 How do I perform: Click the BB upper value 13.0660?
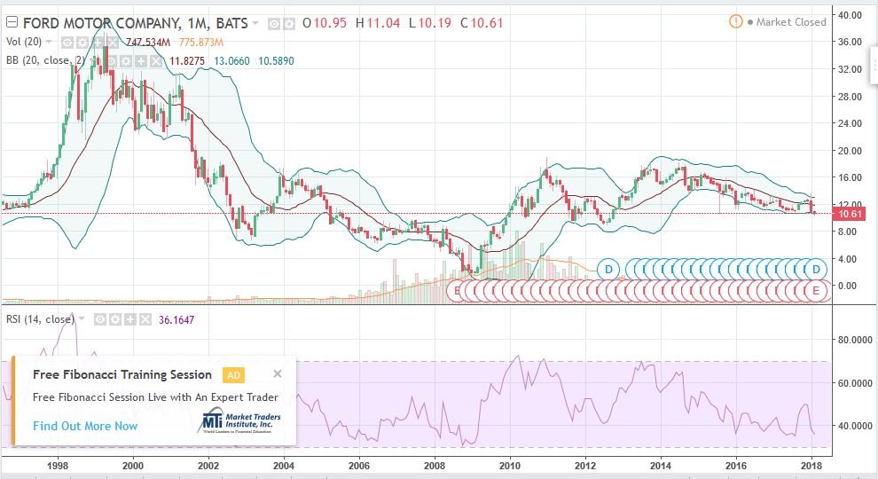[231, 61]
